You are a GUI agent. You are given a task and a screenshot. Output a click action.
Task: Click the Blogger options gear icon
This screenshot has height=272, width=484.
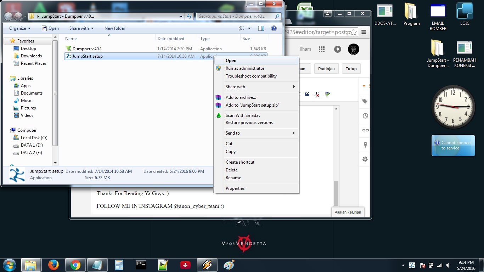[x=365, y=159]
